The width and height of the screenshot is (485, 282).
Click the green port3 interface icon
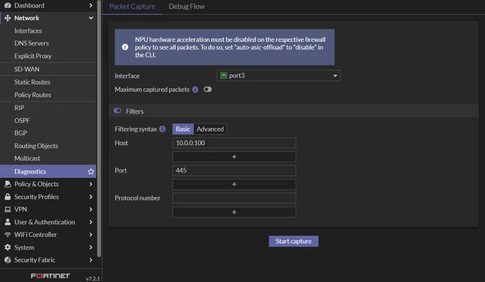223,76
